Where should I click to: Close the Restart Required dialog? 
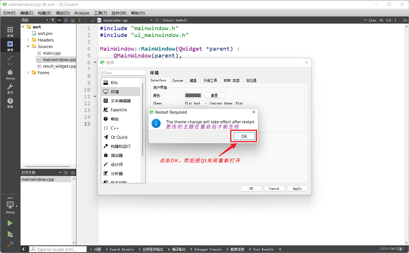point(253,112)
